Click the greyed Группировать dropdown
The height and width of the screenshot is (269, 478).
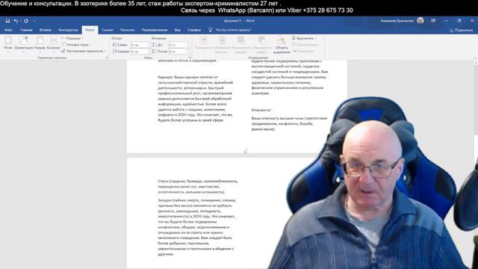[305, 45]
